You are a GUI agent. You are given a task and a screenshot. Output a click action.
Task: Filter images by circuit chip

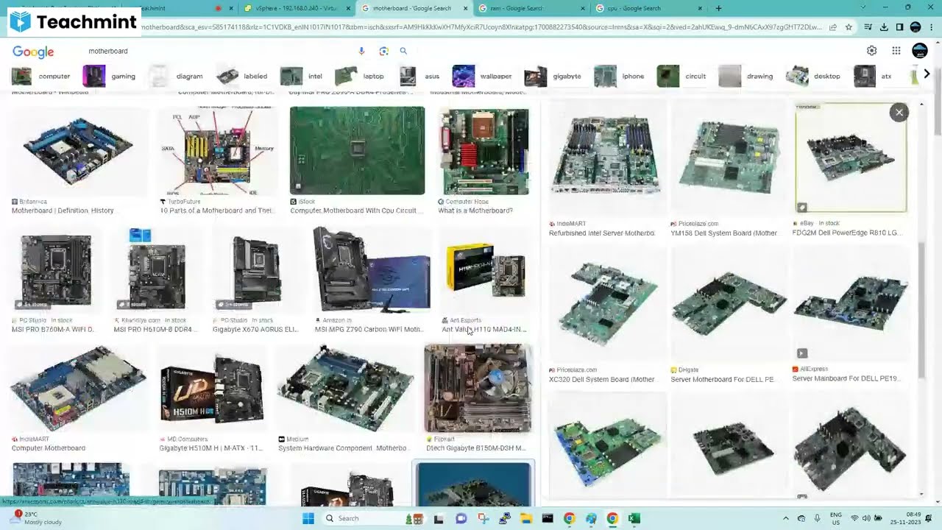click(682, 76)
